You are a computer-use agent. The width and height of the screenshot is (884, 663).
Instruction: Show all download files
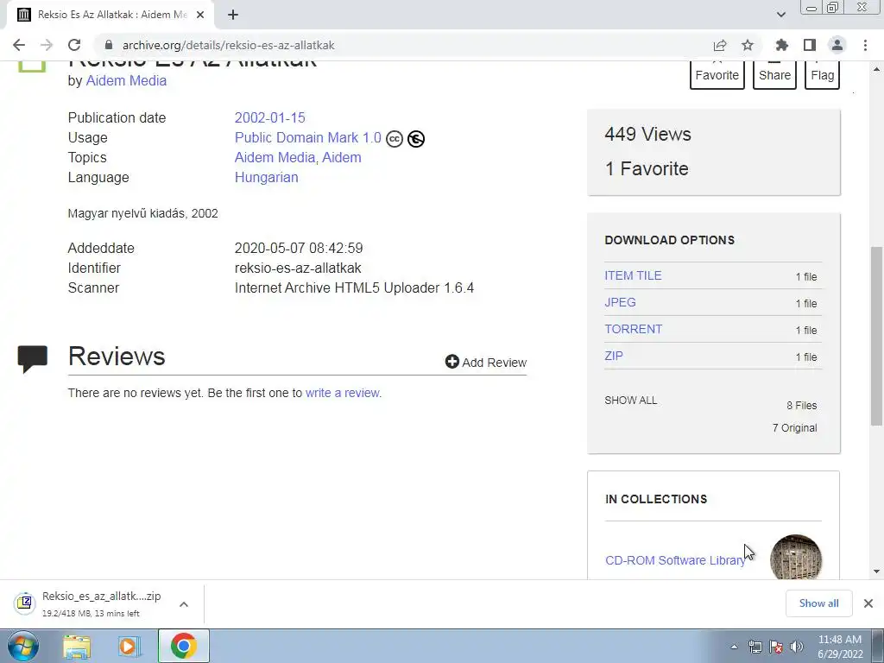pos(630,401)
